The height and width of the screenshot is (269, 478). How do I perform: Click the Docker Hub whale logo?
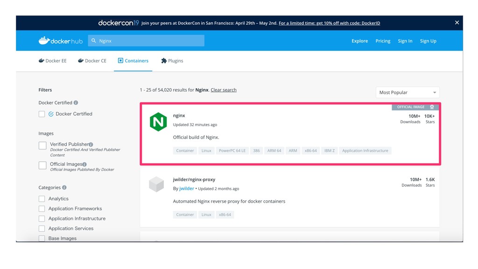point(44,41)
